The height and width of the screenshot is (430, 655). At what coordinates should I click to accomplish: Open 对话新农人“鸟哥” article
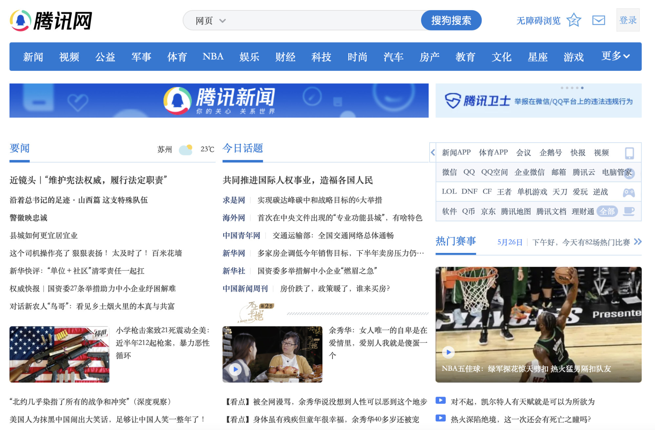(92, 306)
